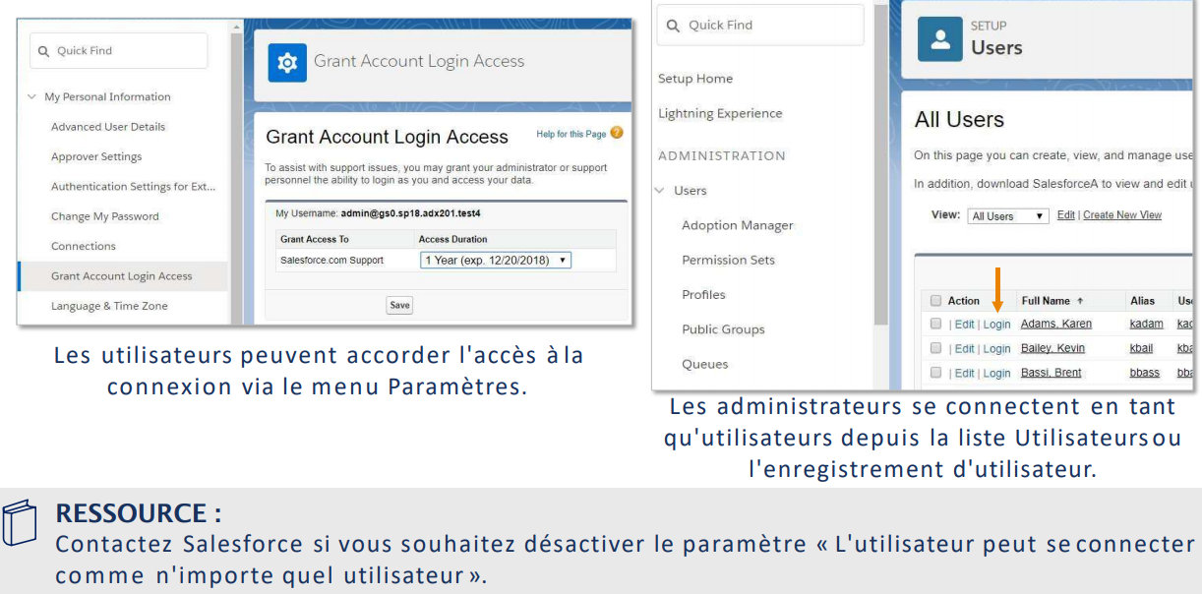Open the Access Duration dropdown
The height and width of the screenshot is (594, 1202).
click(x=495, y=261)
